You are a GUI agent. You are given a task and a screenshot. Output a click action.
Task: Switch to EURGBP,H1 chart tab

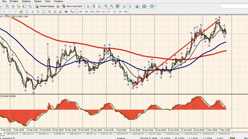click(x=59, y=134)
